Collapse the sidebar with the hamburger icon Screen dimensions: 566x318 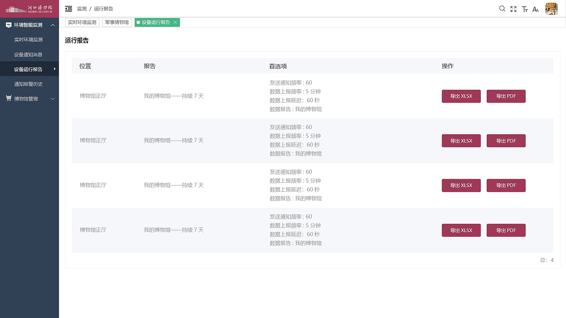pyautogui.click(x=69, y=8)
